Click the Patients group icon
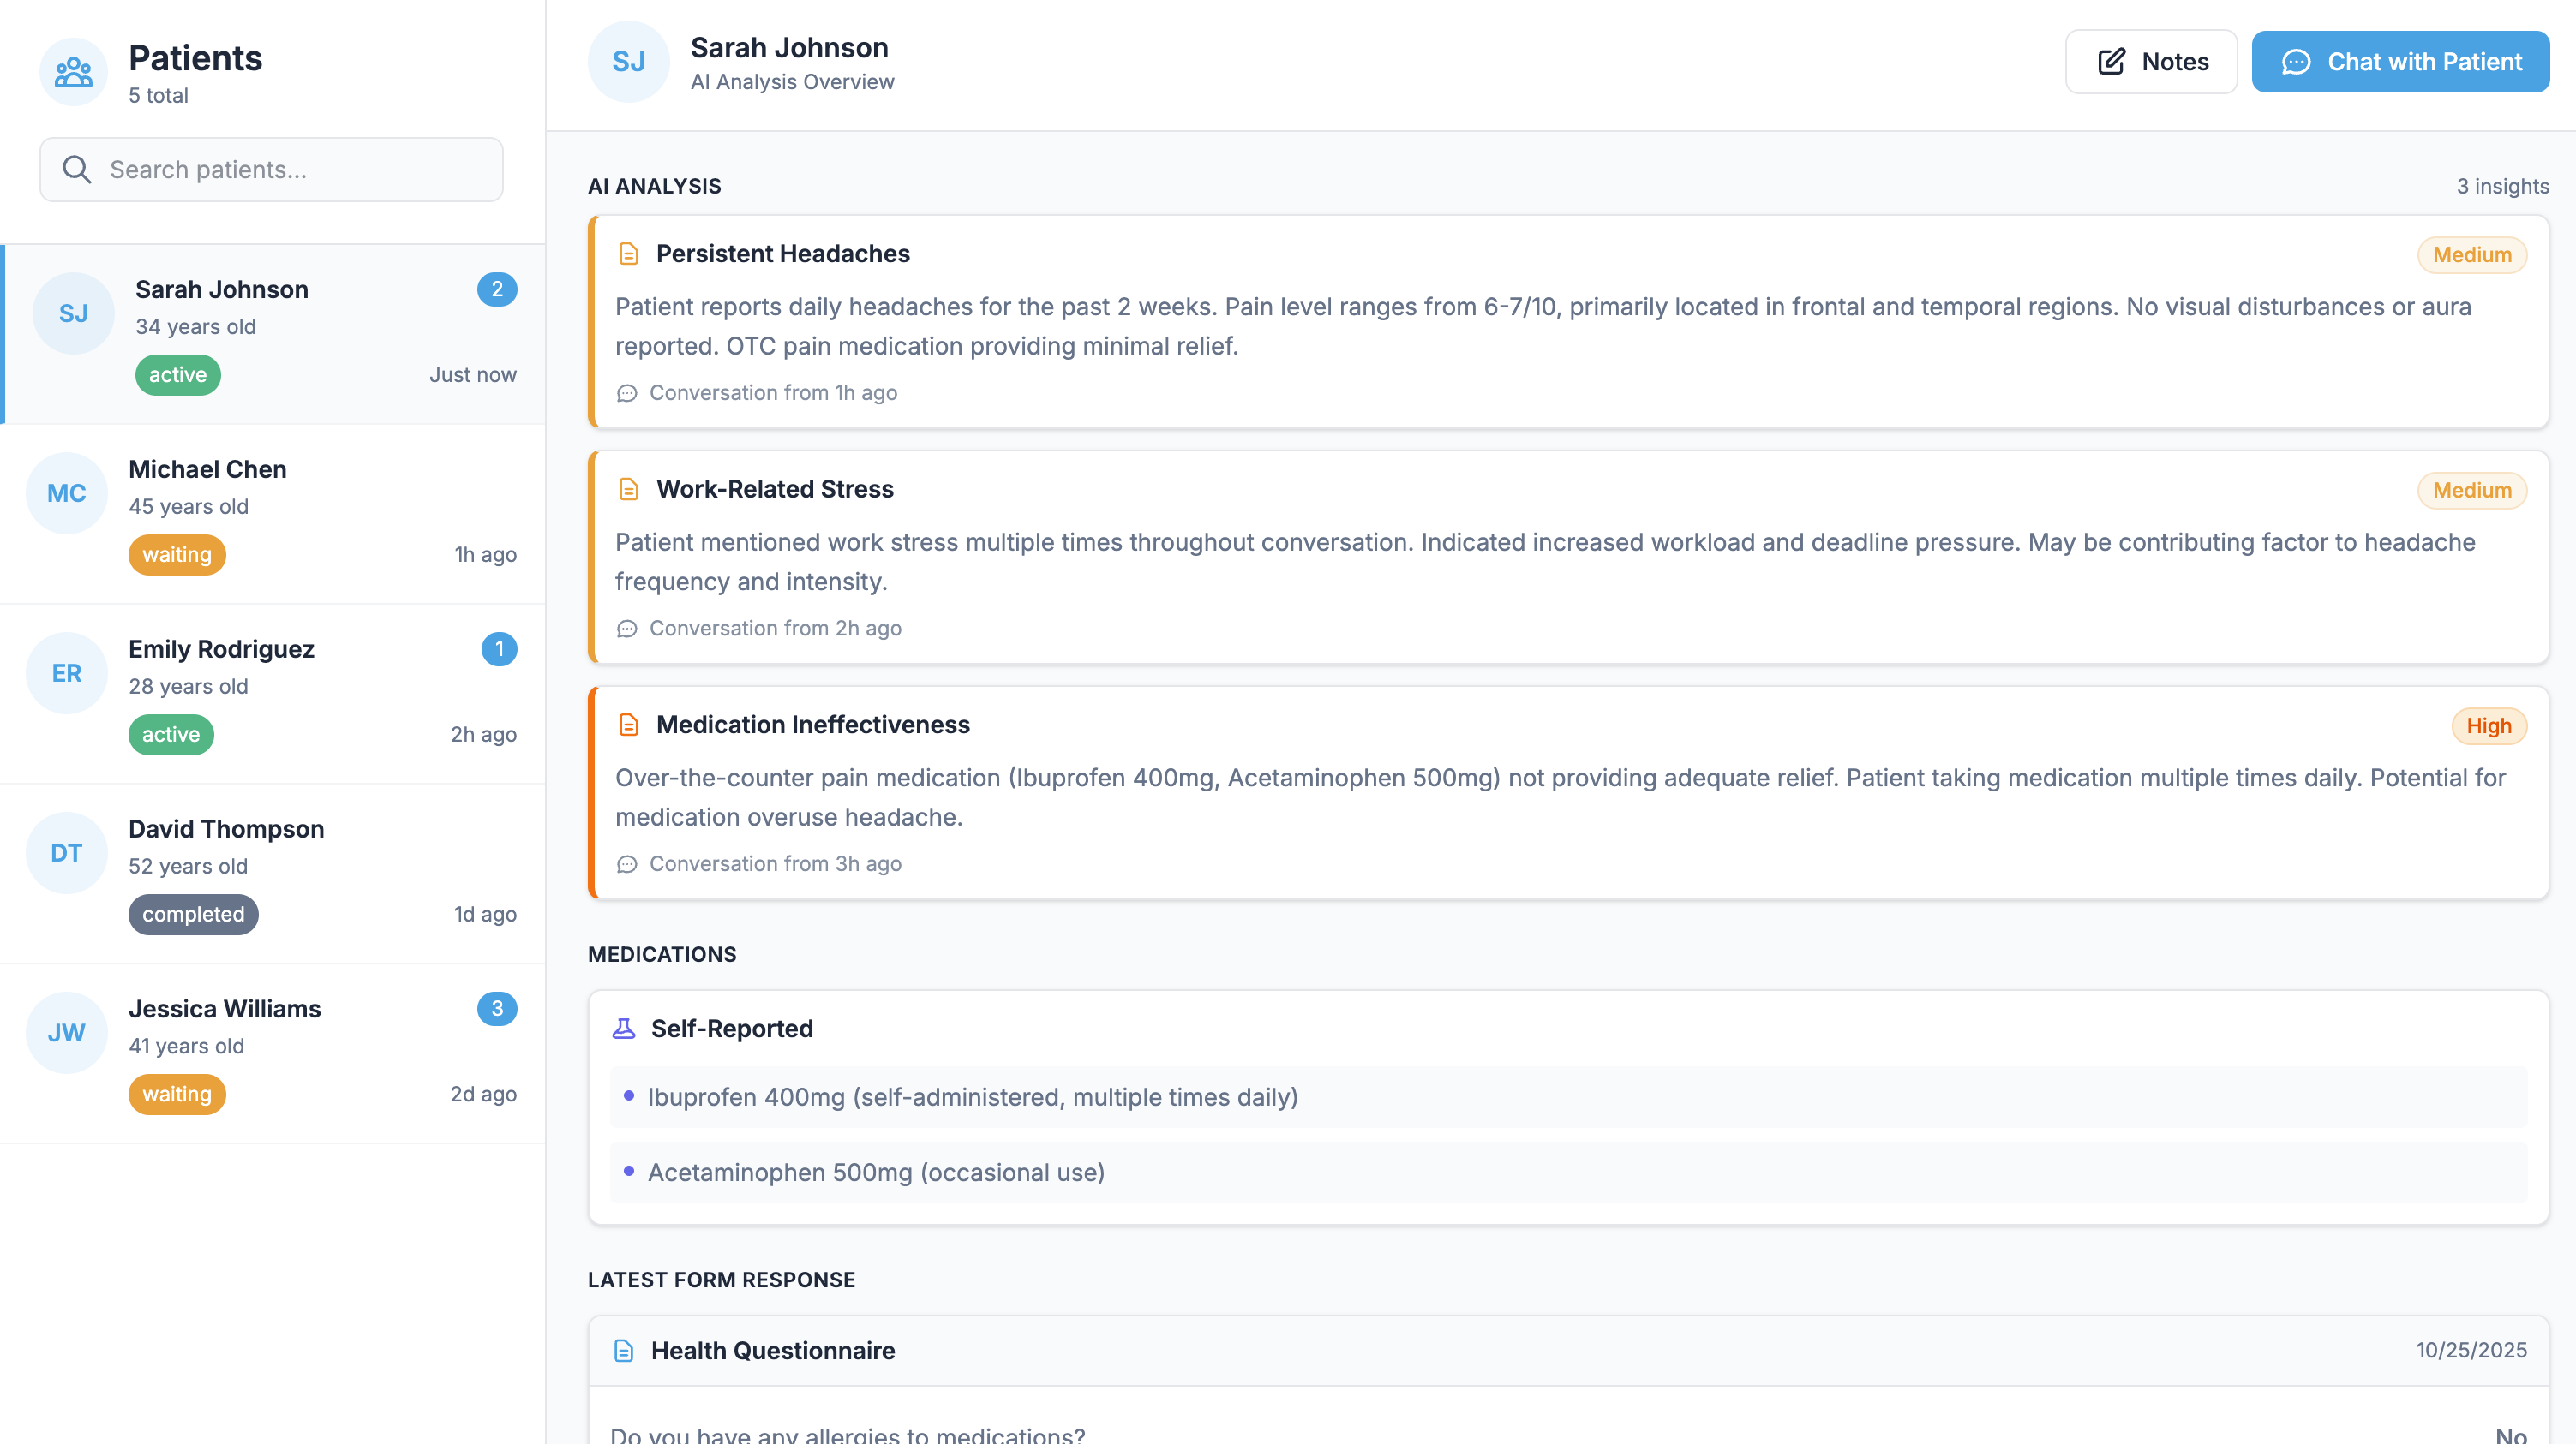Image resolution: width=2576 pixels, height=1444 pixels. tap(73, 72)
